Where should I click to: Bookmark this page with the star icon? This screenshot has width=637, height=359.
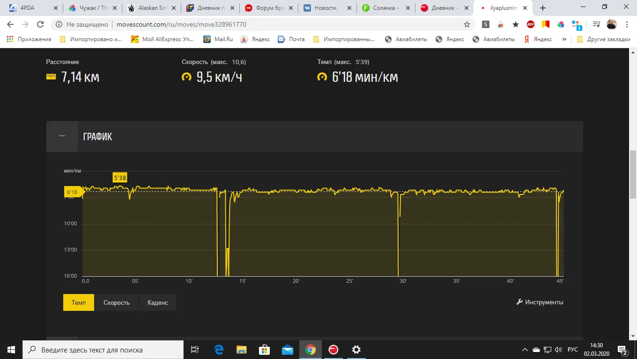(467, 24)
